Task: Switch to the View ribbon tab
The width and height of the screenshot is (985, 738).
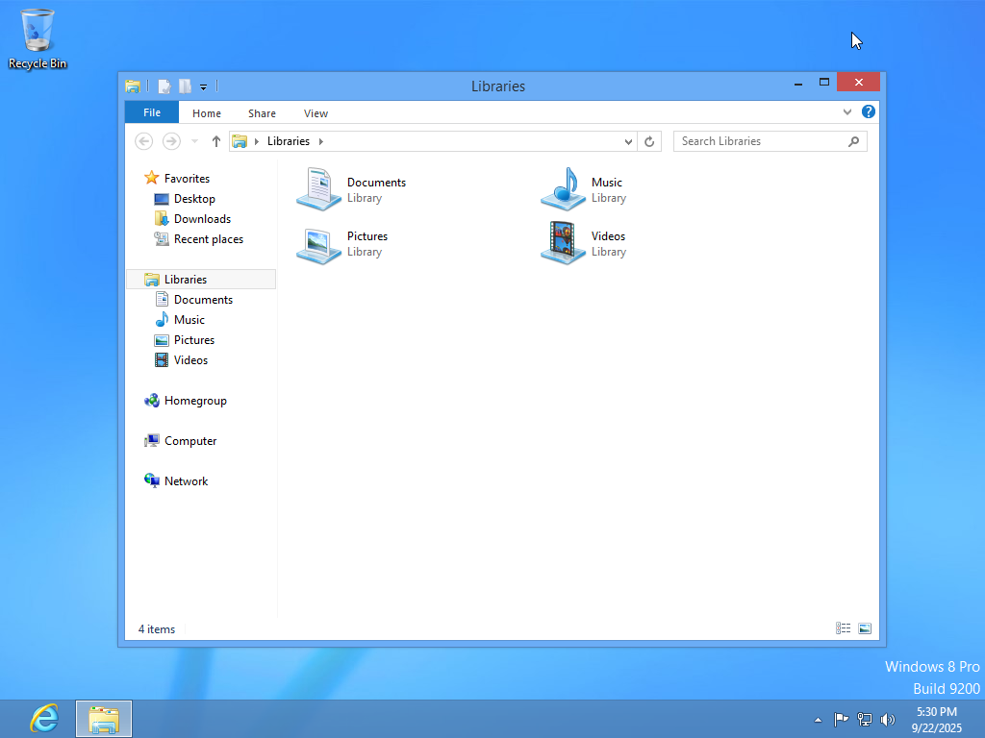Action: click(316, 113)
